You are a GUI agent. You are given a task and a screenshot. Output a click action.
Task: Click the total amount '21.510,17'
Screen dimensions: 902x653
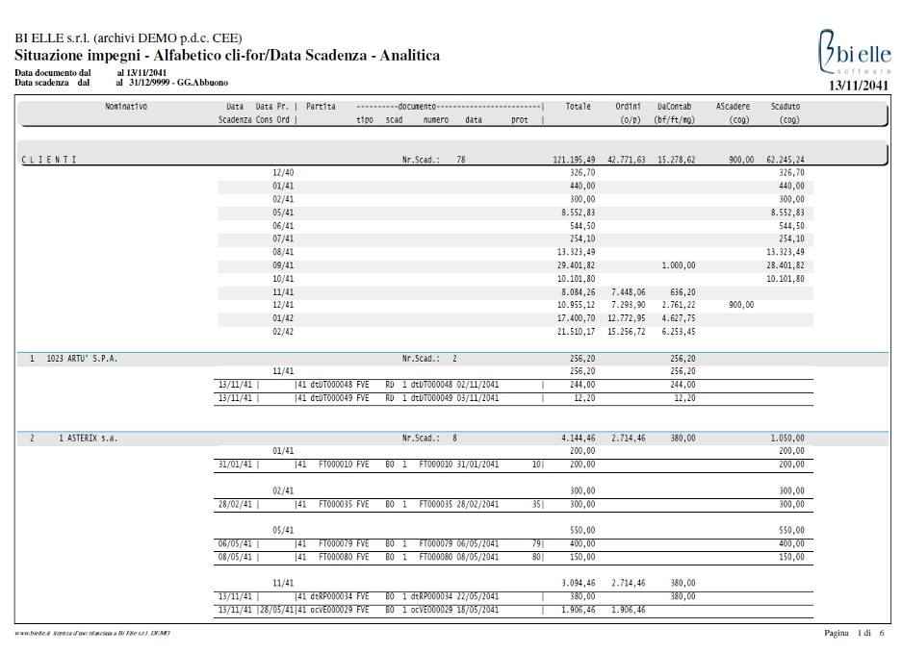576,332
